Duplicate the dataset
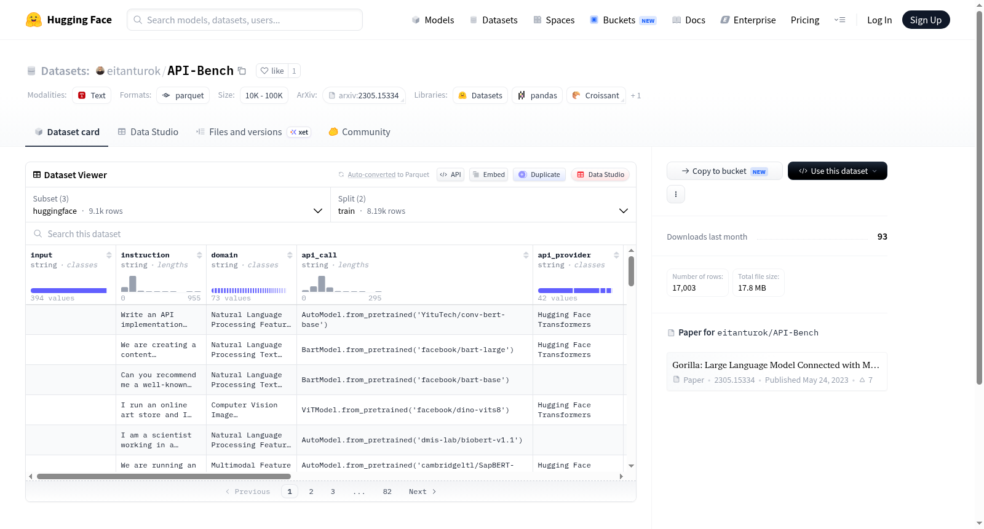Screen dimensions: 984x529 (x=539, y=174)
